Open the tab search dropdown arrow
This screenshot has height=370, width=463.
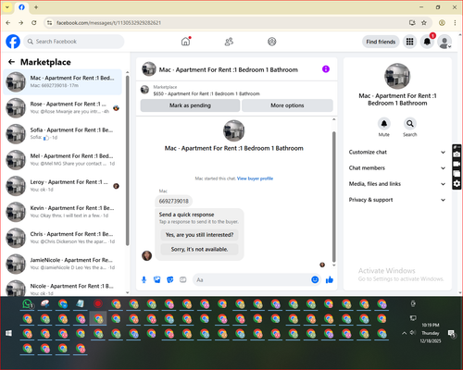coord(7,7)
